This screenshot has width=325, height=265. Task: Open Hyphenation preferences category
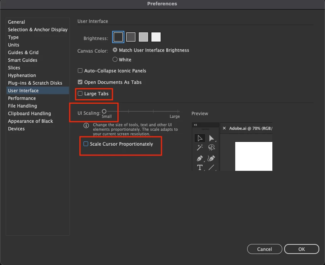pos(37,75)
